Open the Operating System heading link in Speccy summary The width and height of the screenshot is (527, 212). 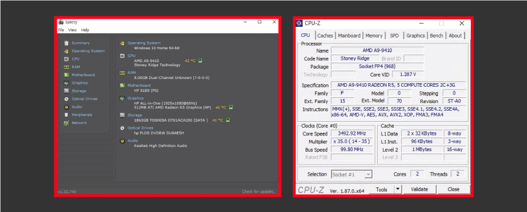pyautogui.click(x=144, y=43)
